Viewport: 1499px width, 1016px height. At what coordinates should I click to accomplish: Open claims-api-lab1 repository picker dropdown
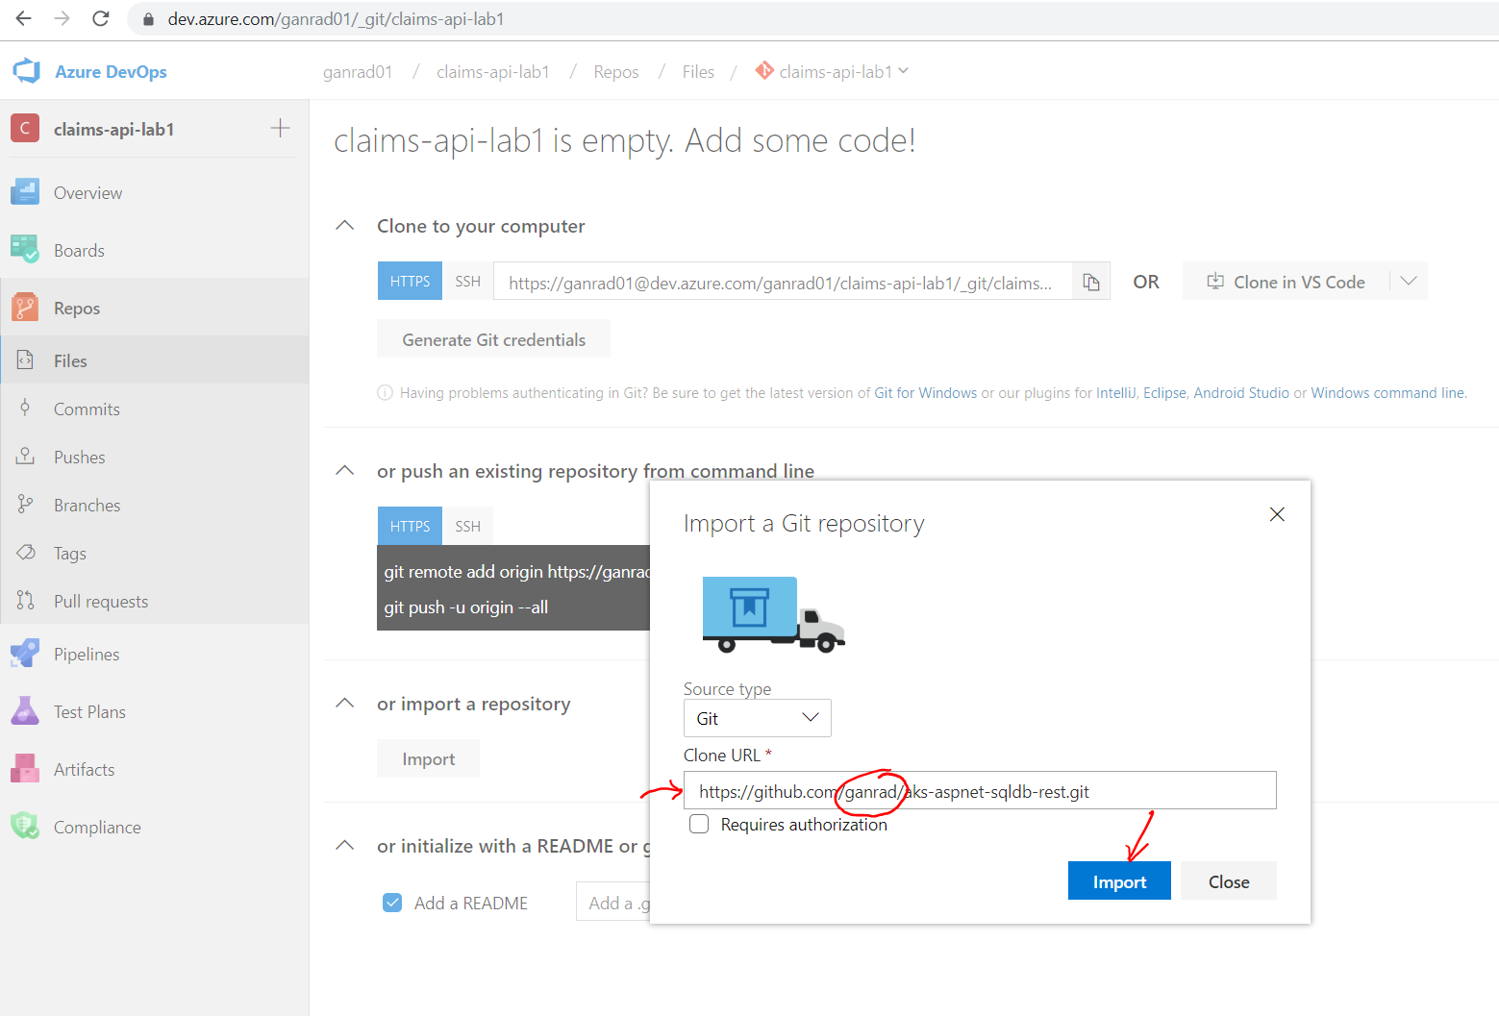[x=833, y=71]
